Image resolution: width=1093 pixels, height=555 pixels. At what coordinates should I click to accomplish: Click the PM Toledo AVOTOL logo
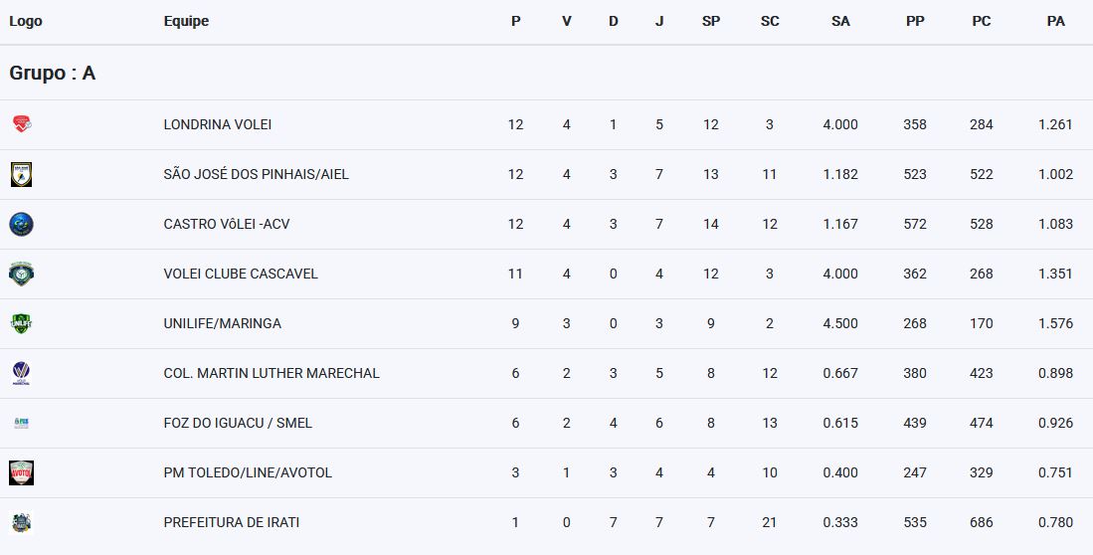(22, 472)
